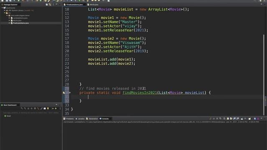Minimize the editor area
The image size is (267, 150).
(262, 5)
